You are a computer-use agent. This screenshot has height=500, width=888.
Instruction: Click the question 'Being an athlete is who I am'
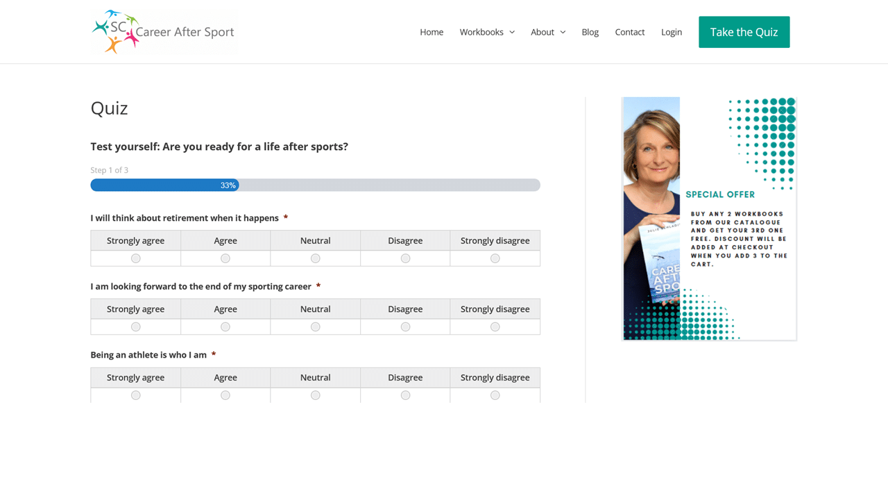pyautogui.click(x=148, y=355)
